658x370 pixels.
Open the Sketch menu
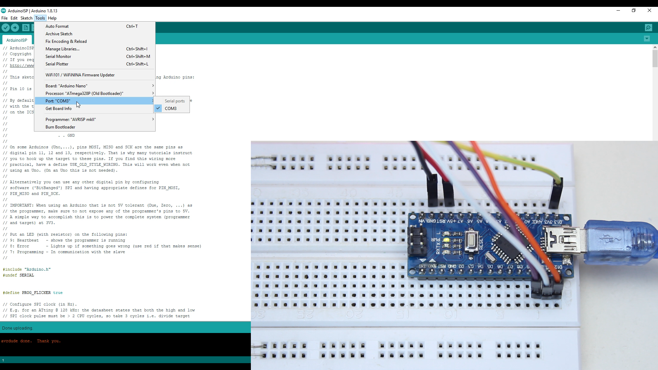26,18
